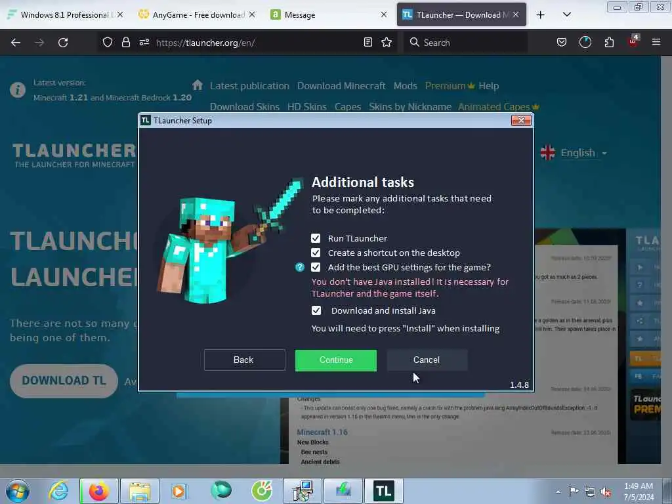Open the media player taskbar icon
Screen dimensions: 672x504
coord(178,491)
